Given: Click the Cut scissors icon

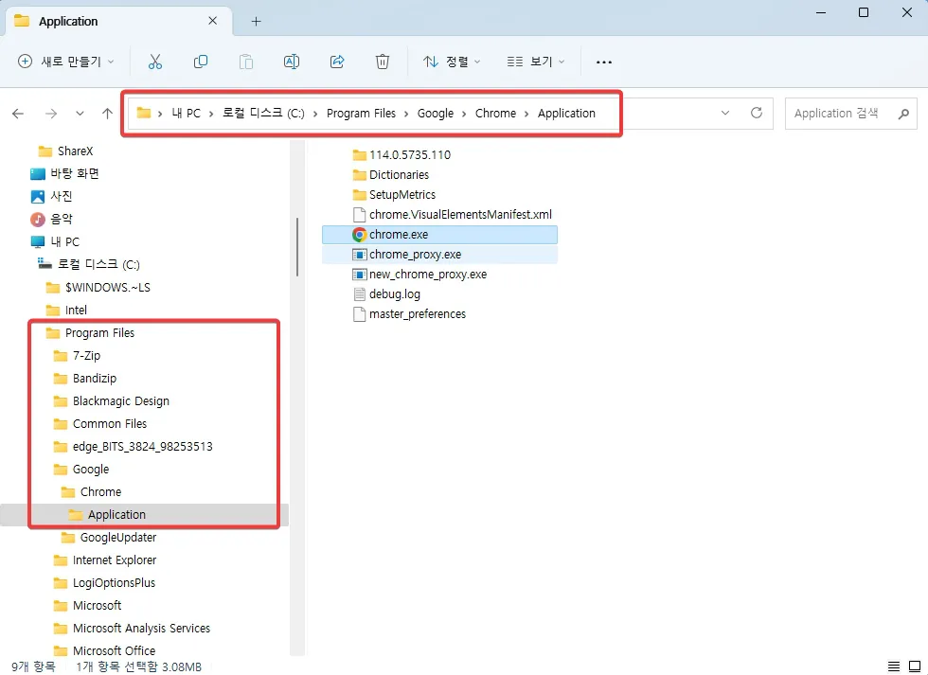Looking at the screenshot, I should coord(155,62).
